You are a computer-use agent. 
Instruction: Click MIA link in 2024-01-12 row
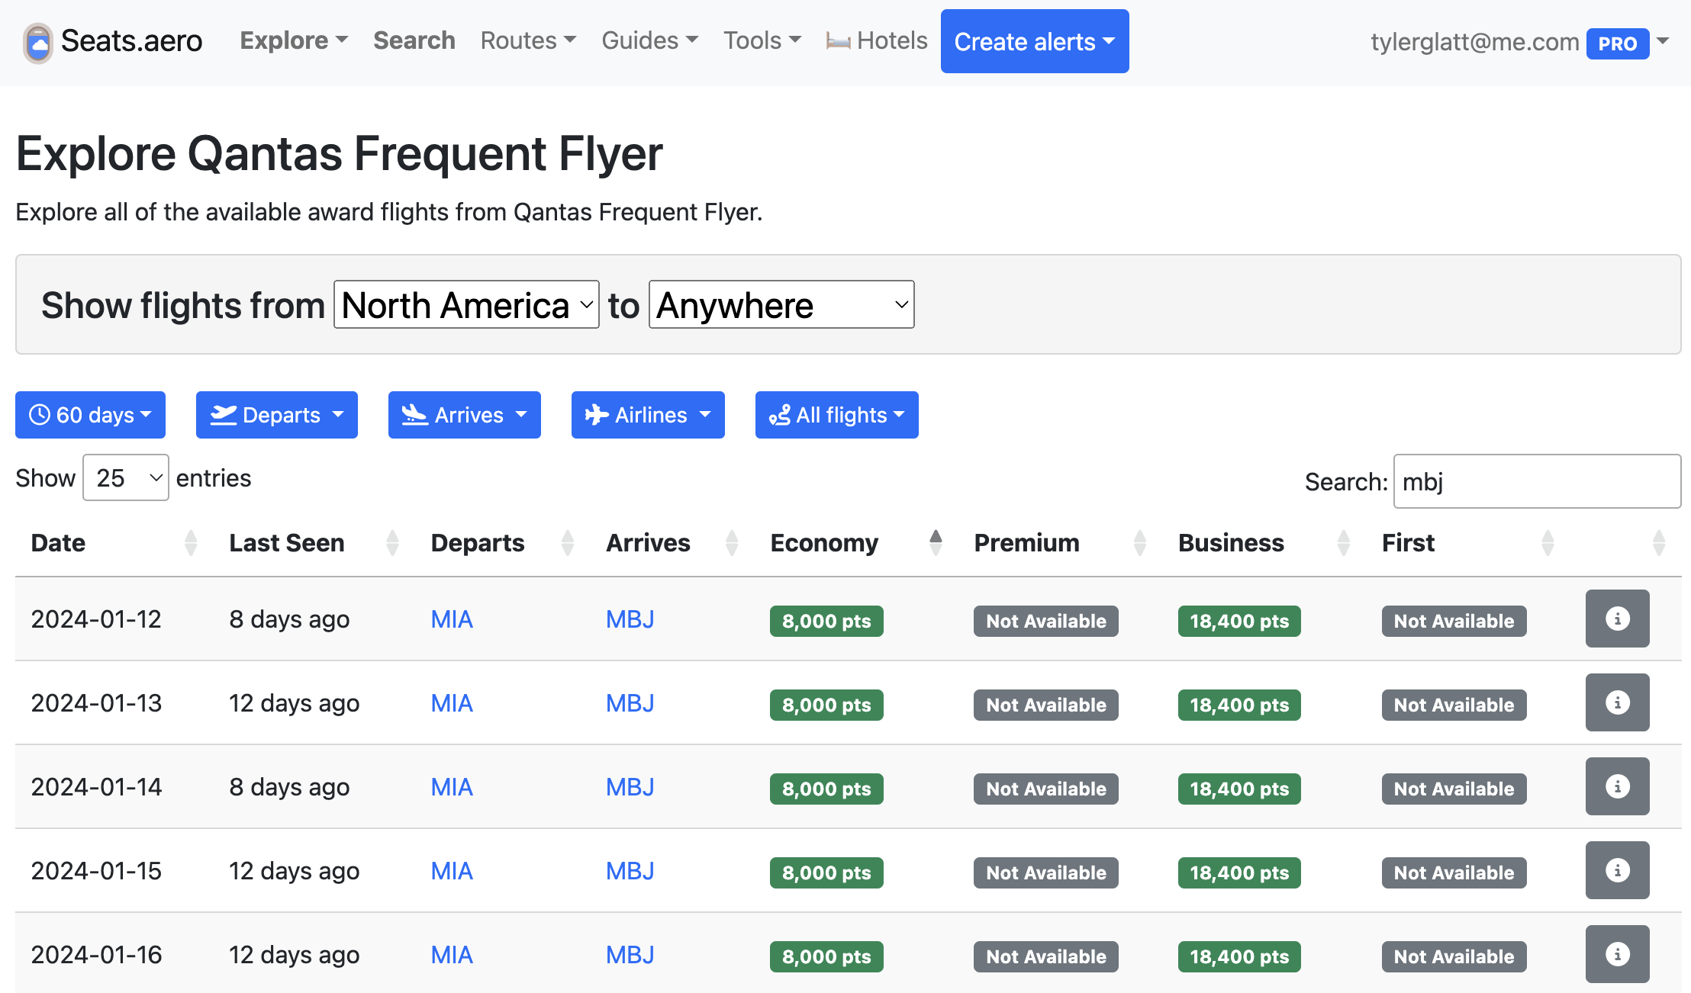[452, 619]
